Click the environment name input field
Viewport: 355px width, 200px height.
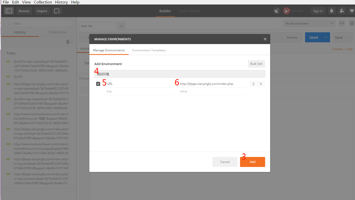(180, 74)
